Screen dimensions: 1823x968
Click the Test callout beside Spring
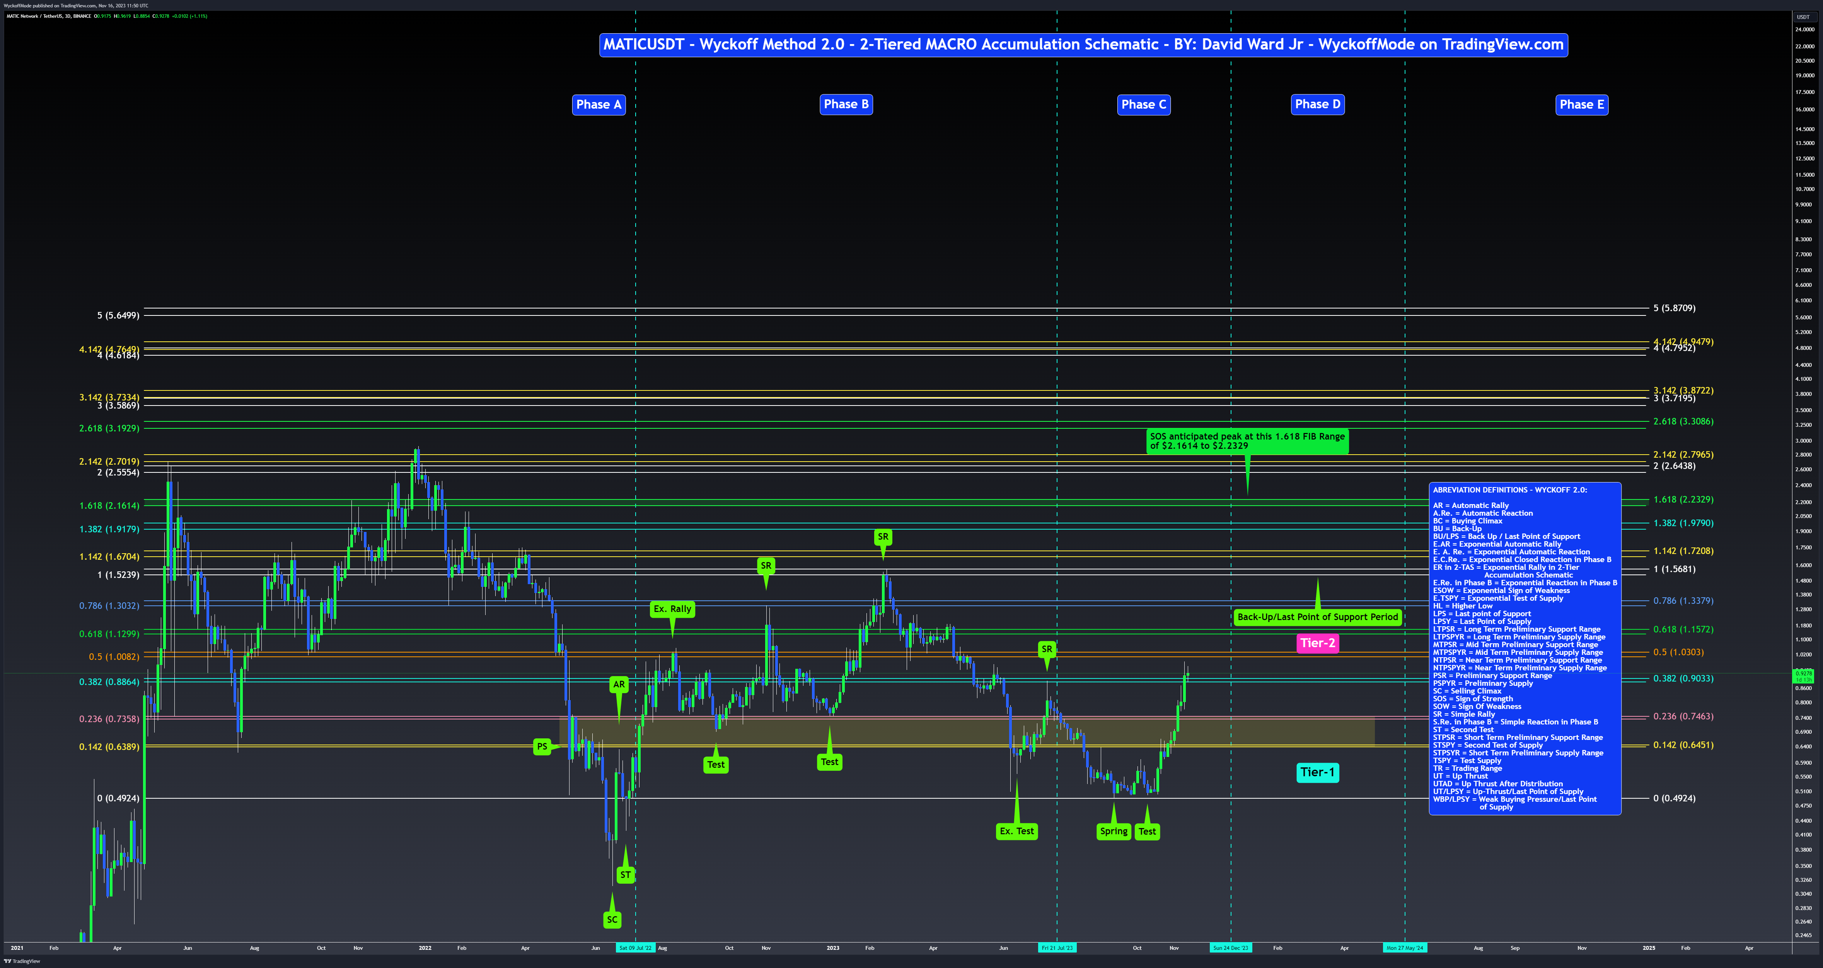[x=1147, y=832]
